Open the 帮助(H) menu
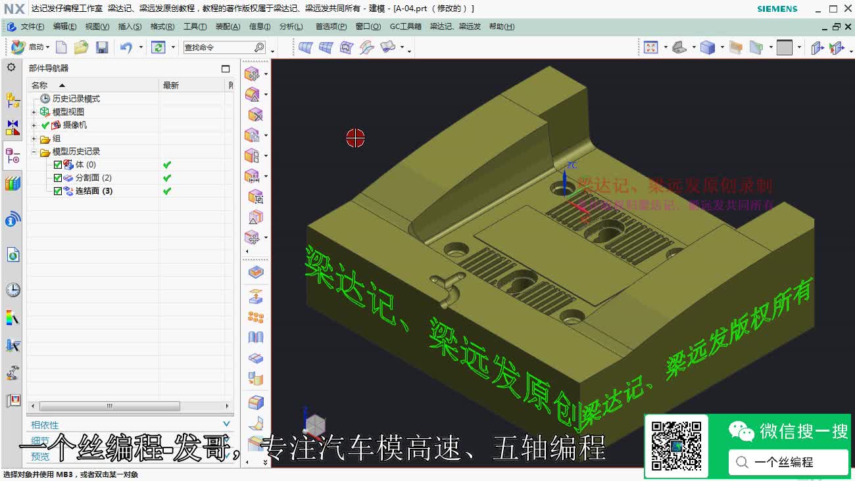This screenshot has width=855, height=481. coord(502,26)
